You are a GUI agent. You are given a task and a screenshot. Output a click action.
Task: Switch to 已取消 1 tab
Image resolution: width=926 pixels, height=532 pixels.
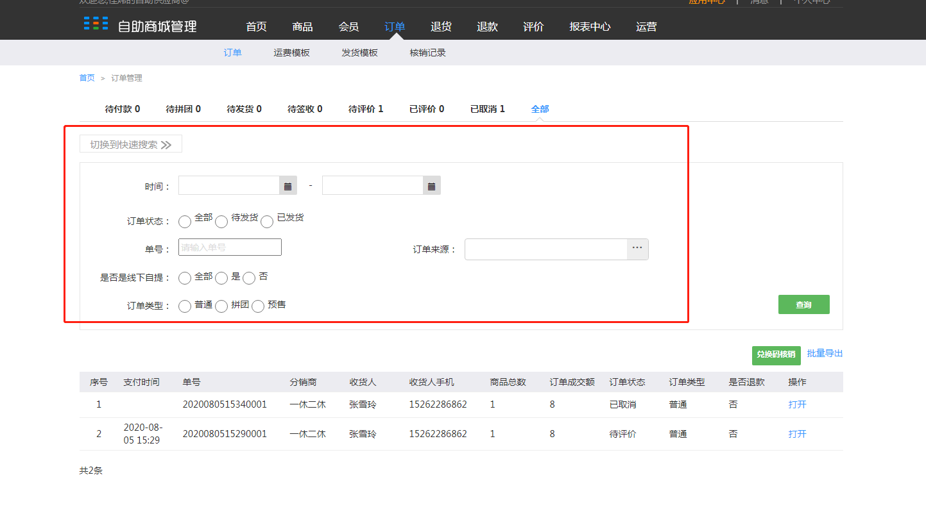point(488,109)
